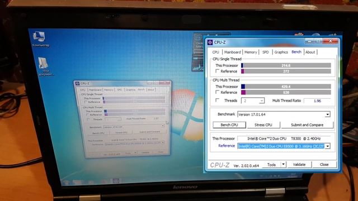Click the Multi Thread This Processor score bar
358x201 pixels.
click(286, 87)
